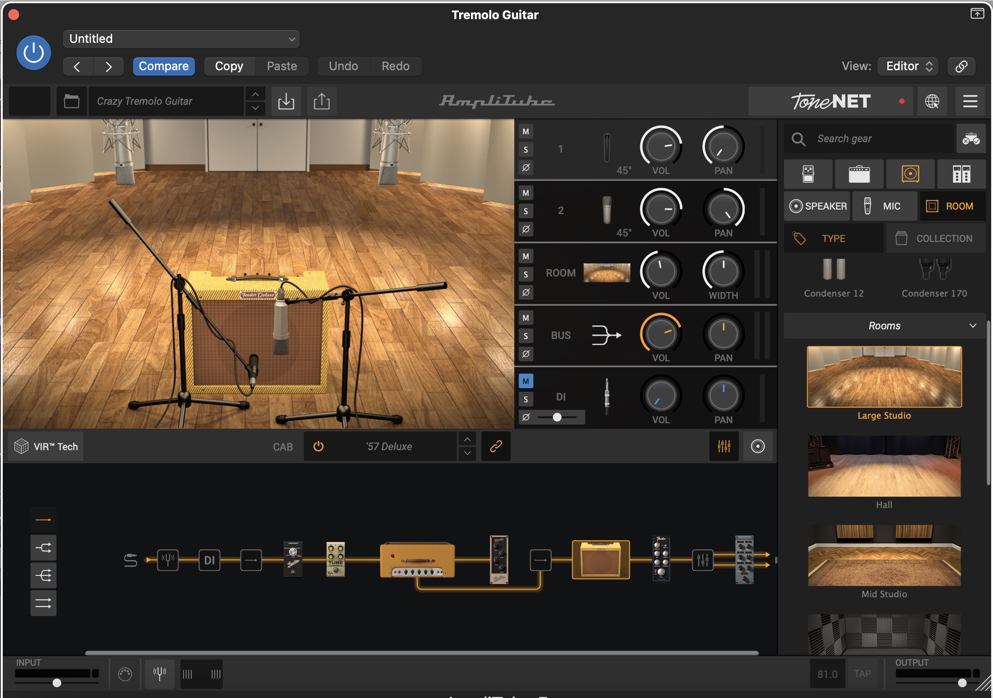Click the gear filter icon beside search
The image size is (993, 698).
971,139
